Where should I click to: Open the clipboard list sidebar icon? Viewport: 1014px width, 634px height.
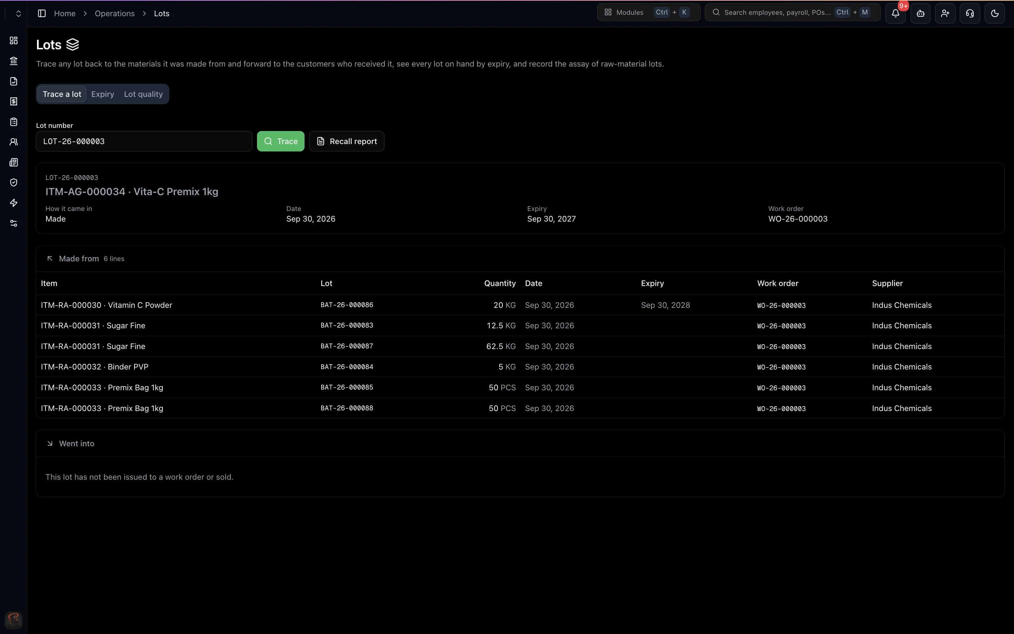click(13, 122)
